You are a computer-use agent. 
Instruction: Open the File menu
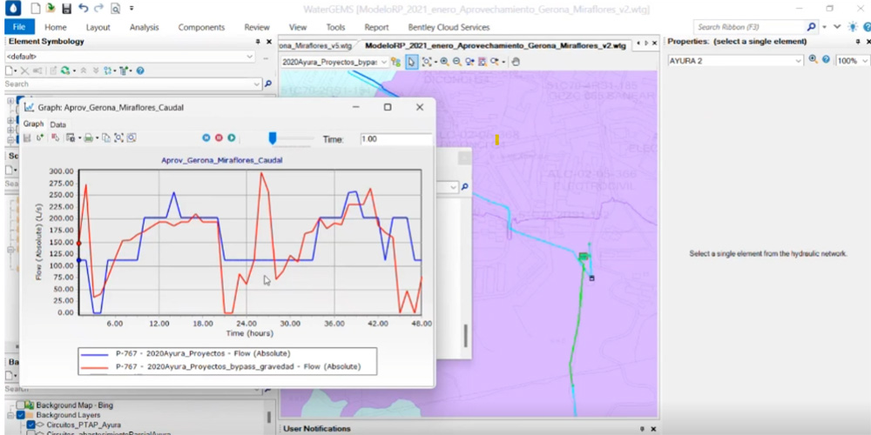19,27
